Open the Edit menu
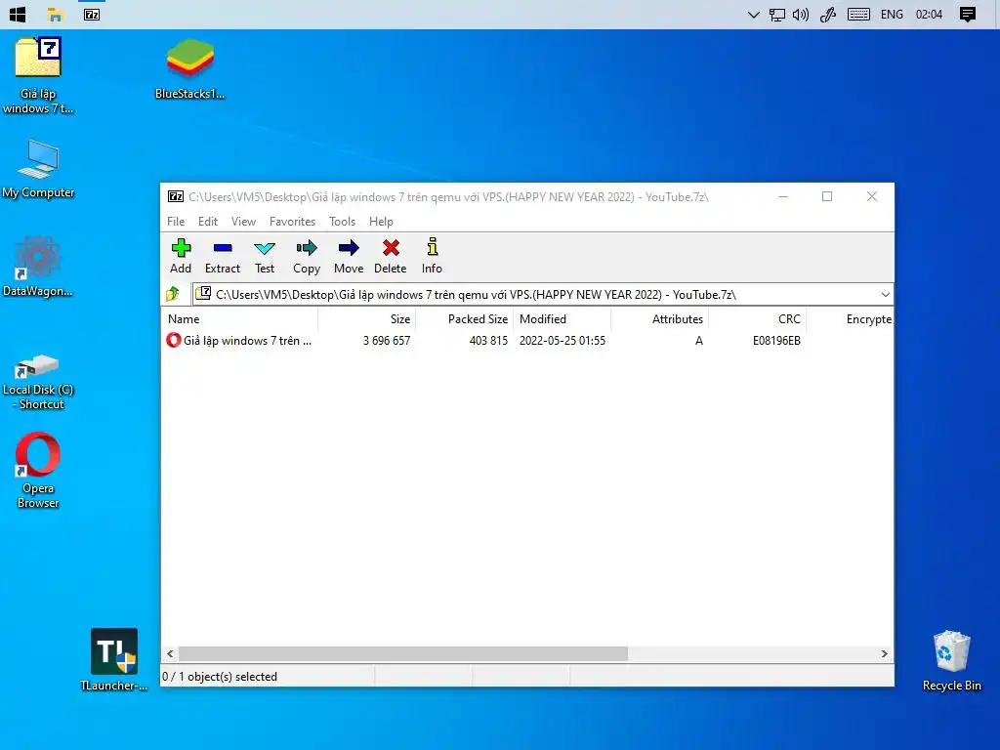 click(208, 222)
